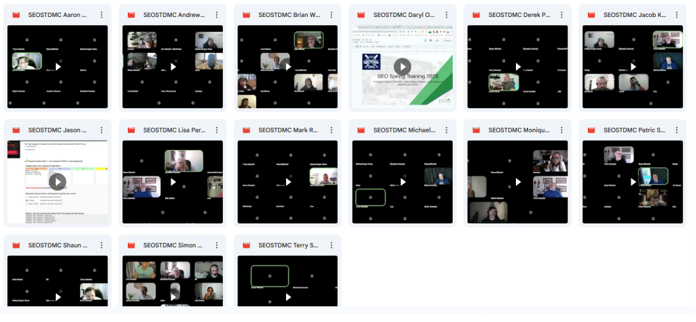This screenshot has height=322, width=696.
Task: Start playback of SEOSTDMC Mark video
Action: tap(288, 181)
